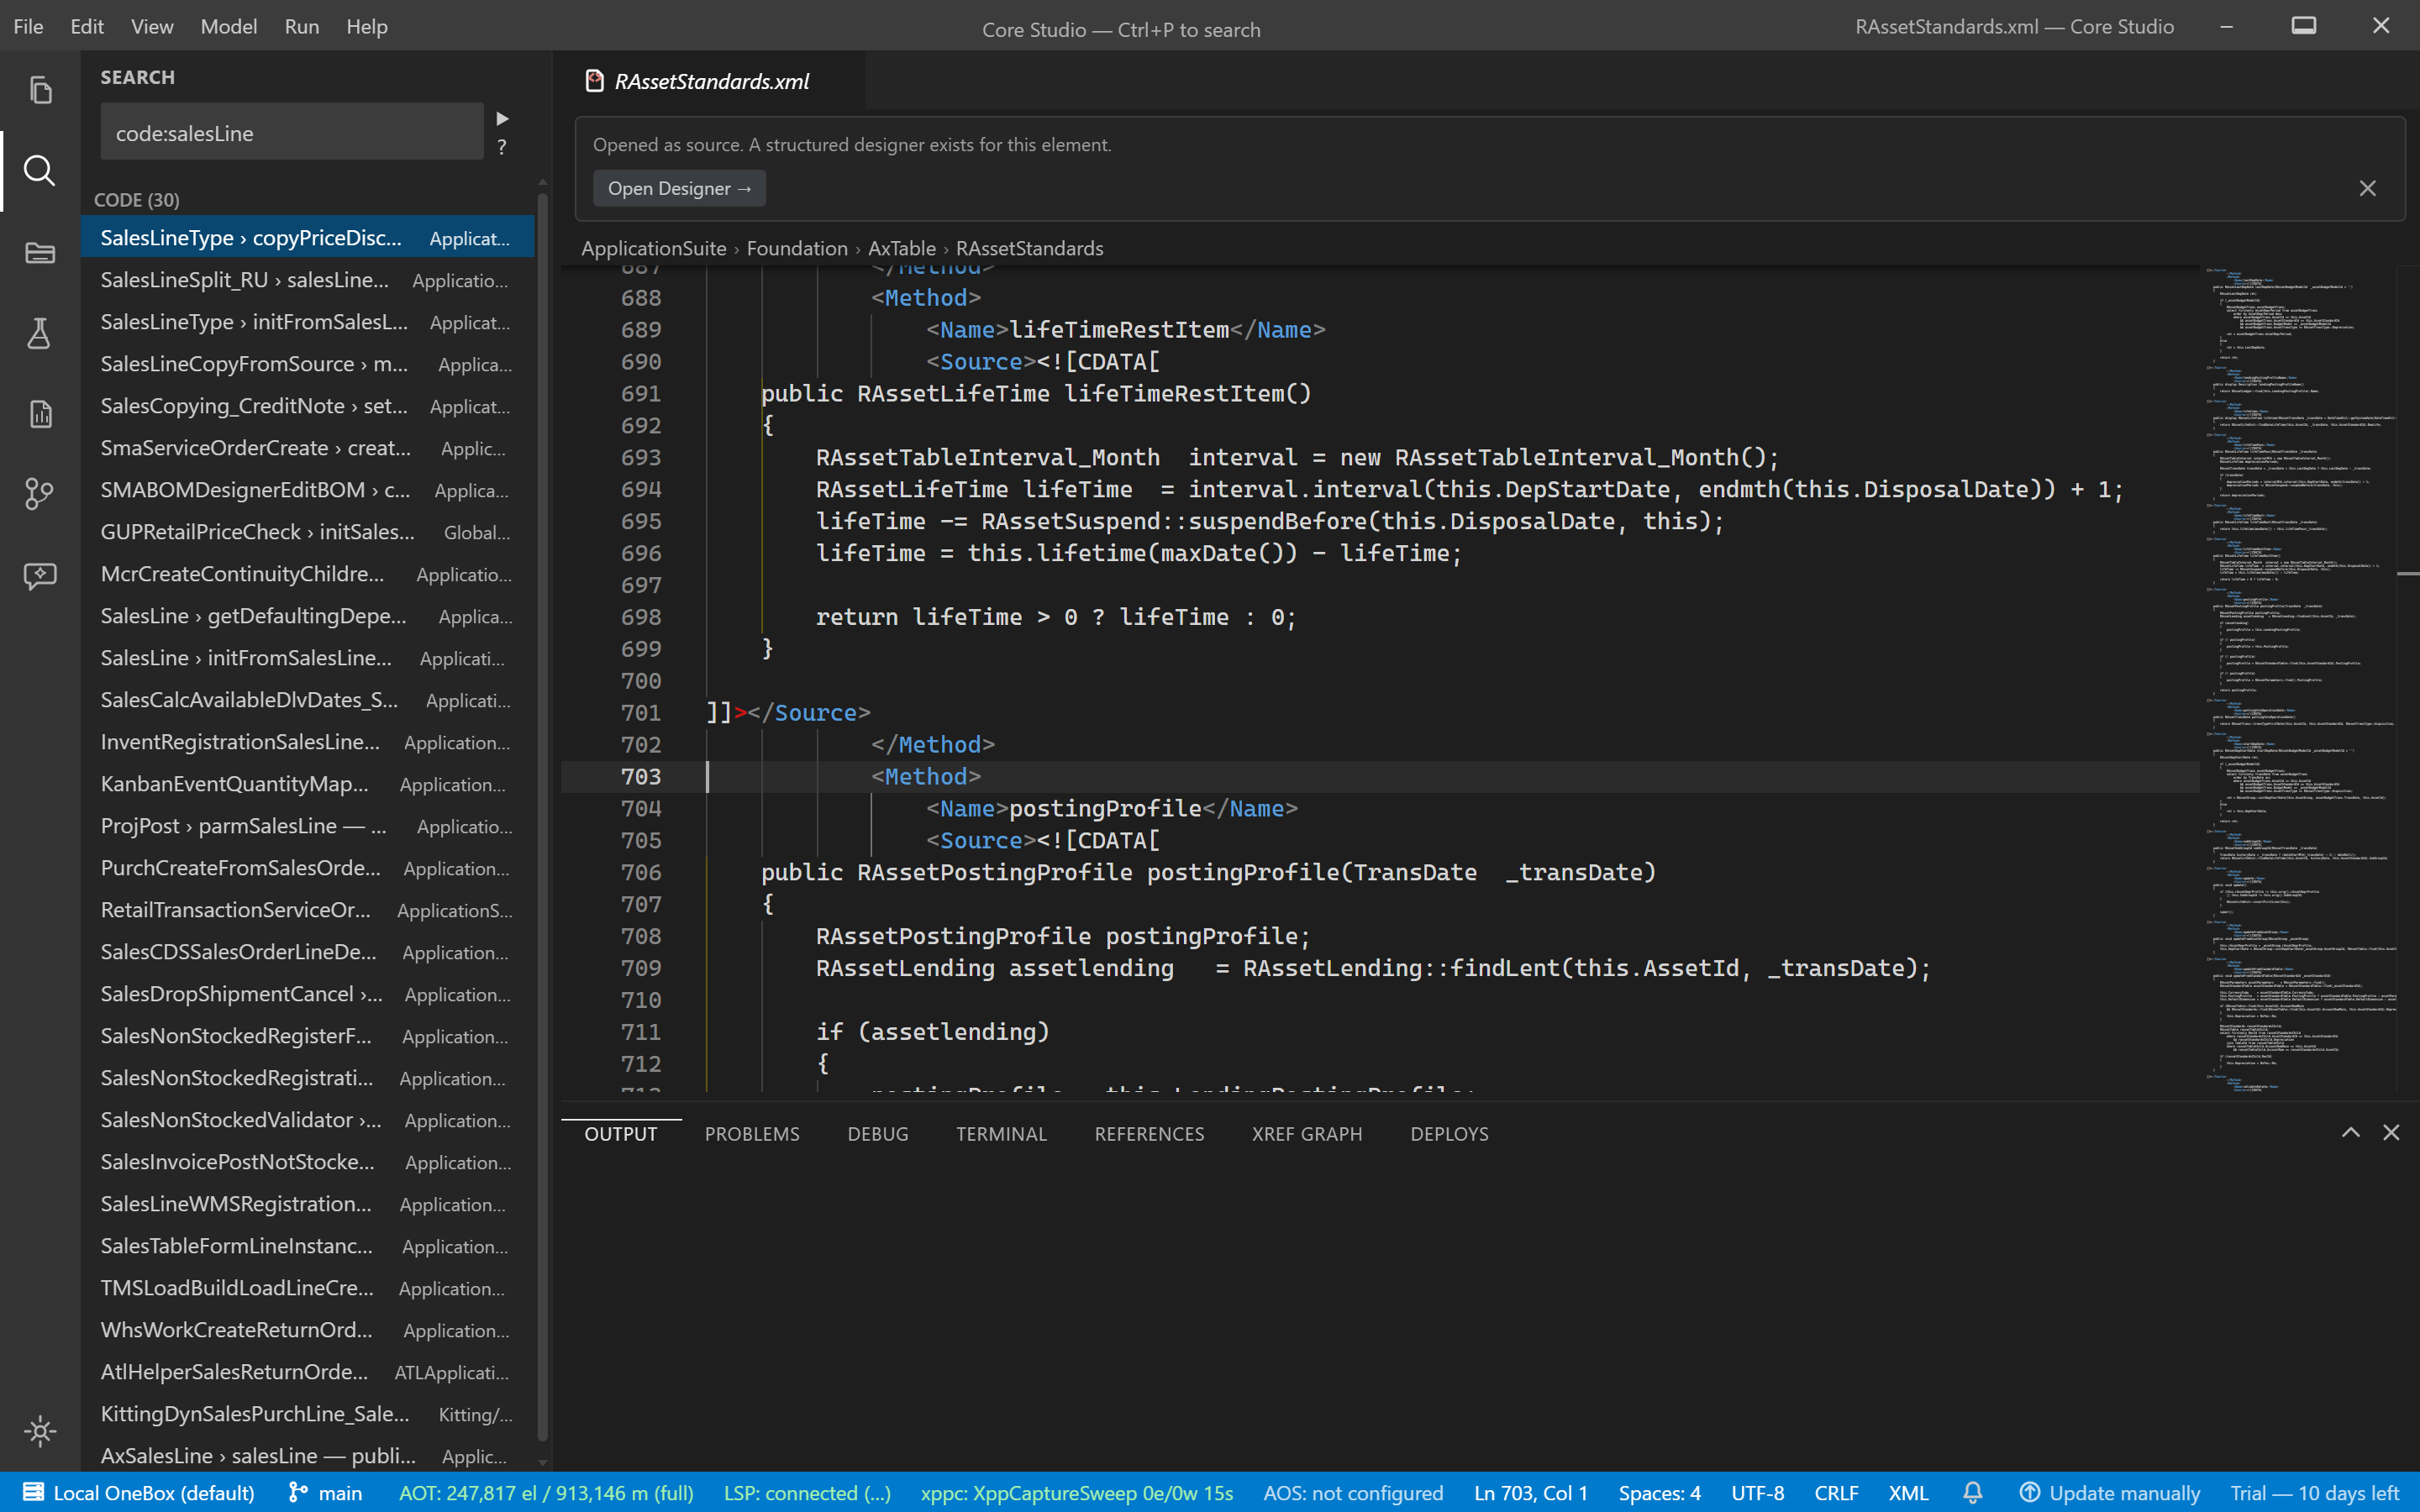This screenshot has height=1512, width=2420.
Task: Open the chat feedback icon in sidebar
Action: pyautogui.click(x=40, y=575)
